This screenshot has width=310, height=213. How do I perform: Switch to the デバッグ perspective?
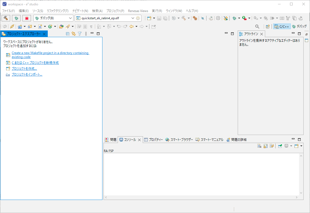pyautogui.click(x=299, y=26)
